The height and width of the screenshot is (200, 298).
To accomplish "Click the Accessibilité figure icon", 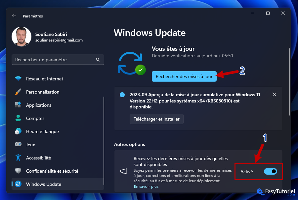I will (x=18, y=157).
